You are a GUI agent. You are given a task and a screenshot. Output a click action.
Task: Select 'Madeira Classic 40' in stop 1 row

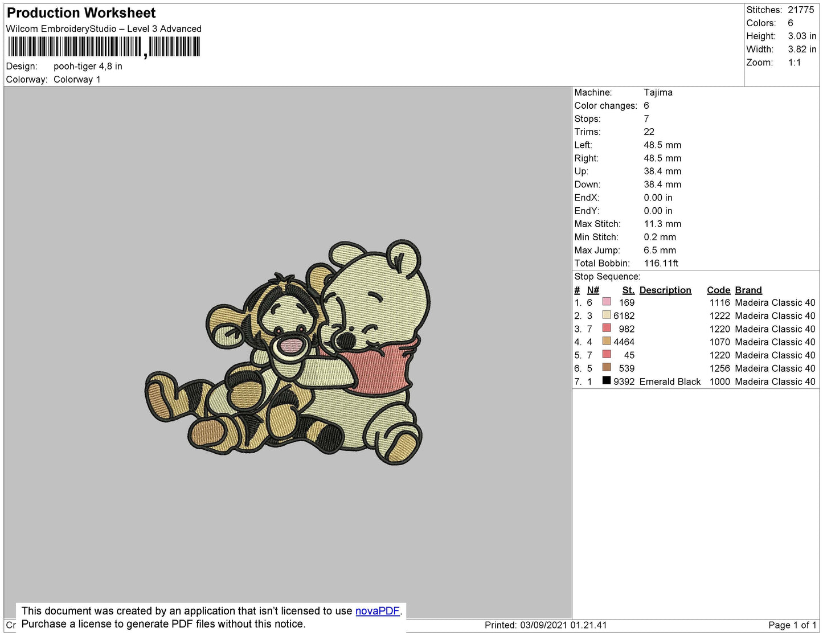tap(775, 302)
